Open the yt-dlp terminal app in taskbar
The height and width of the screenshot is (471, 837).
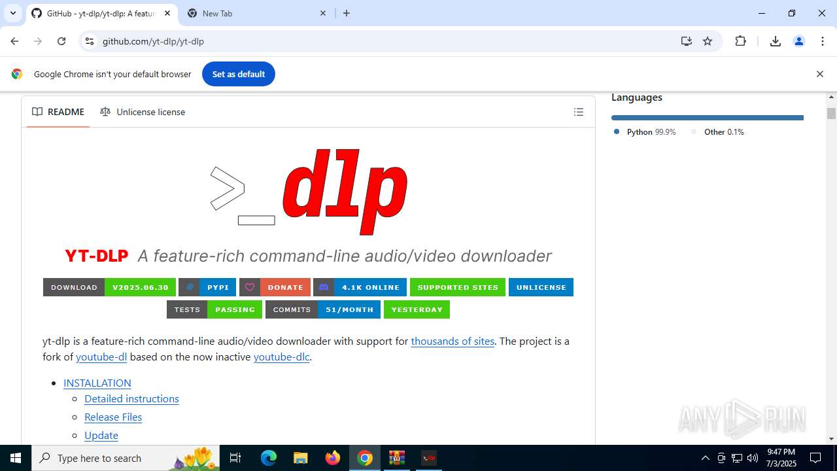(428, 458)
